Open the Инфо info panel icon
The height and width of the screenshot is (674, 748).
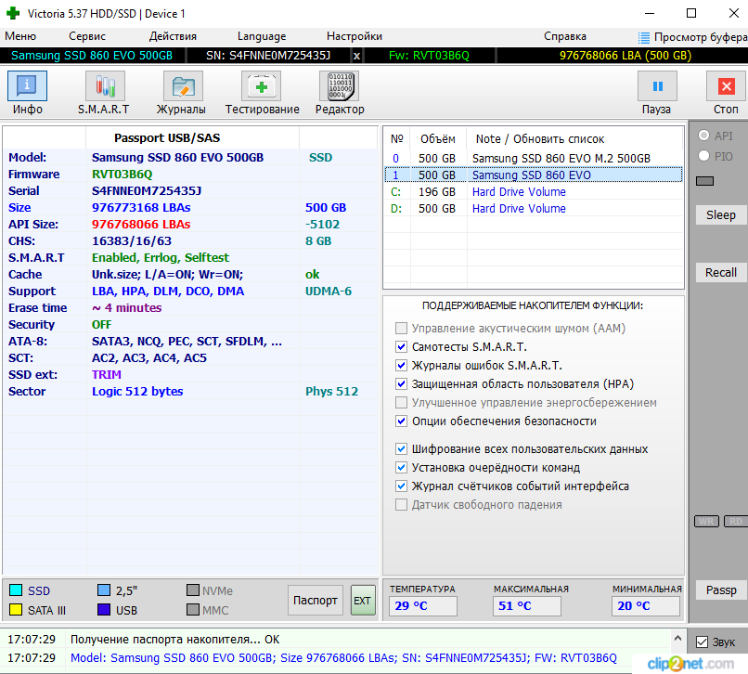click(27, 86)
